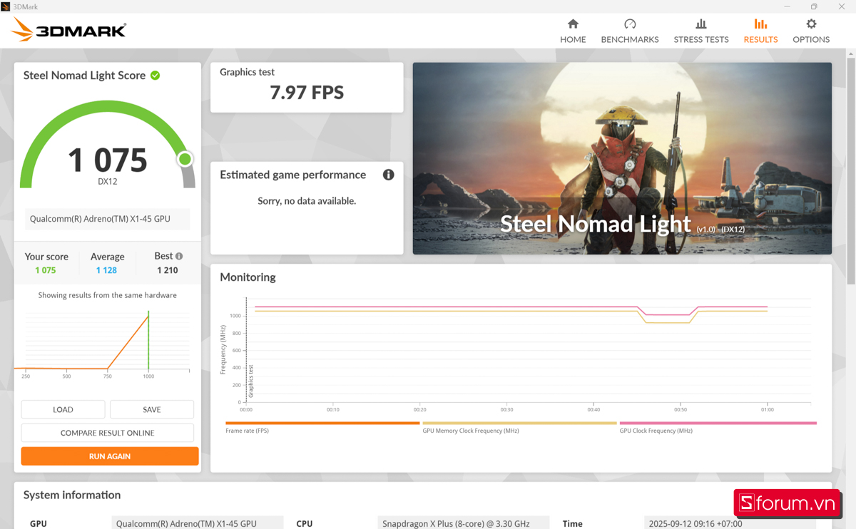Click the Results chart icon

pyautogui.click(x=760, y=24)
